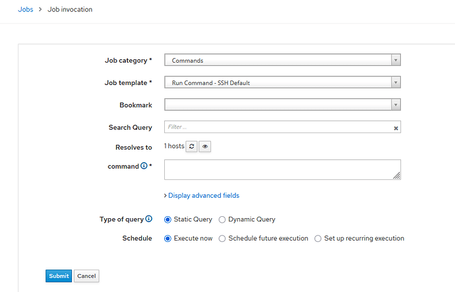455x292 pixels.
Task: Choose Set up recurring execution
Action: pos(318,239)
